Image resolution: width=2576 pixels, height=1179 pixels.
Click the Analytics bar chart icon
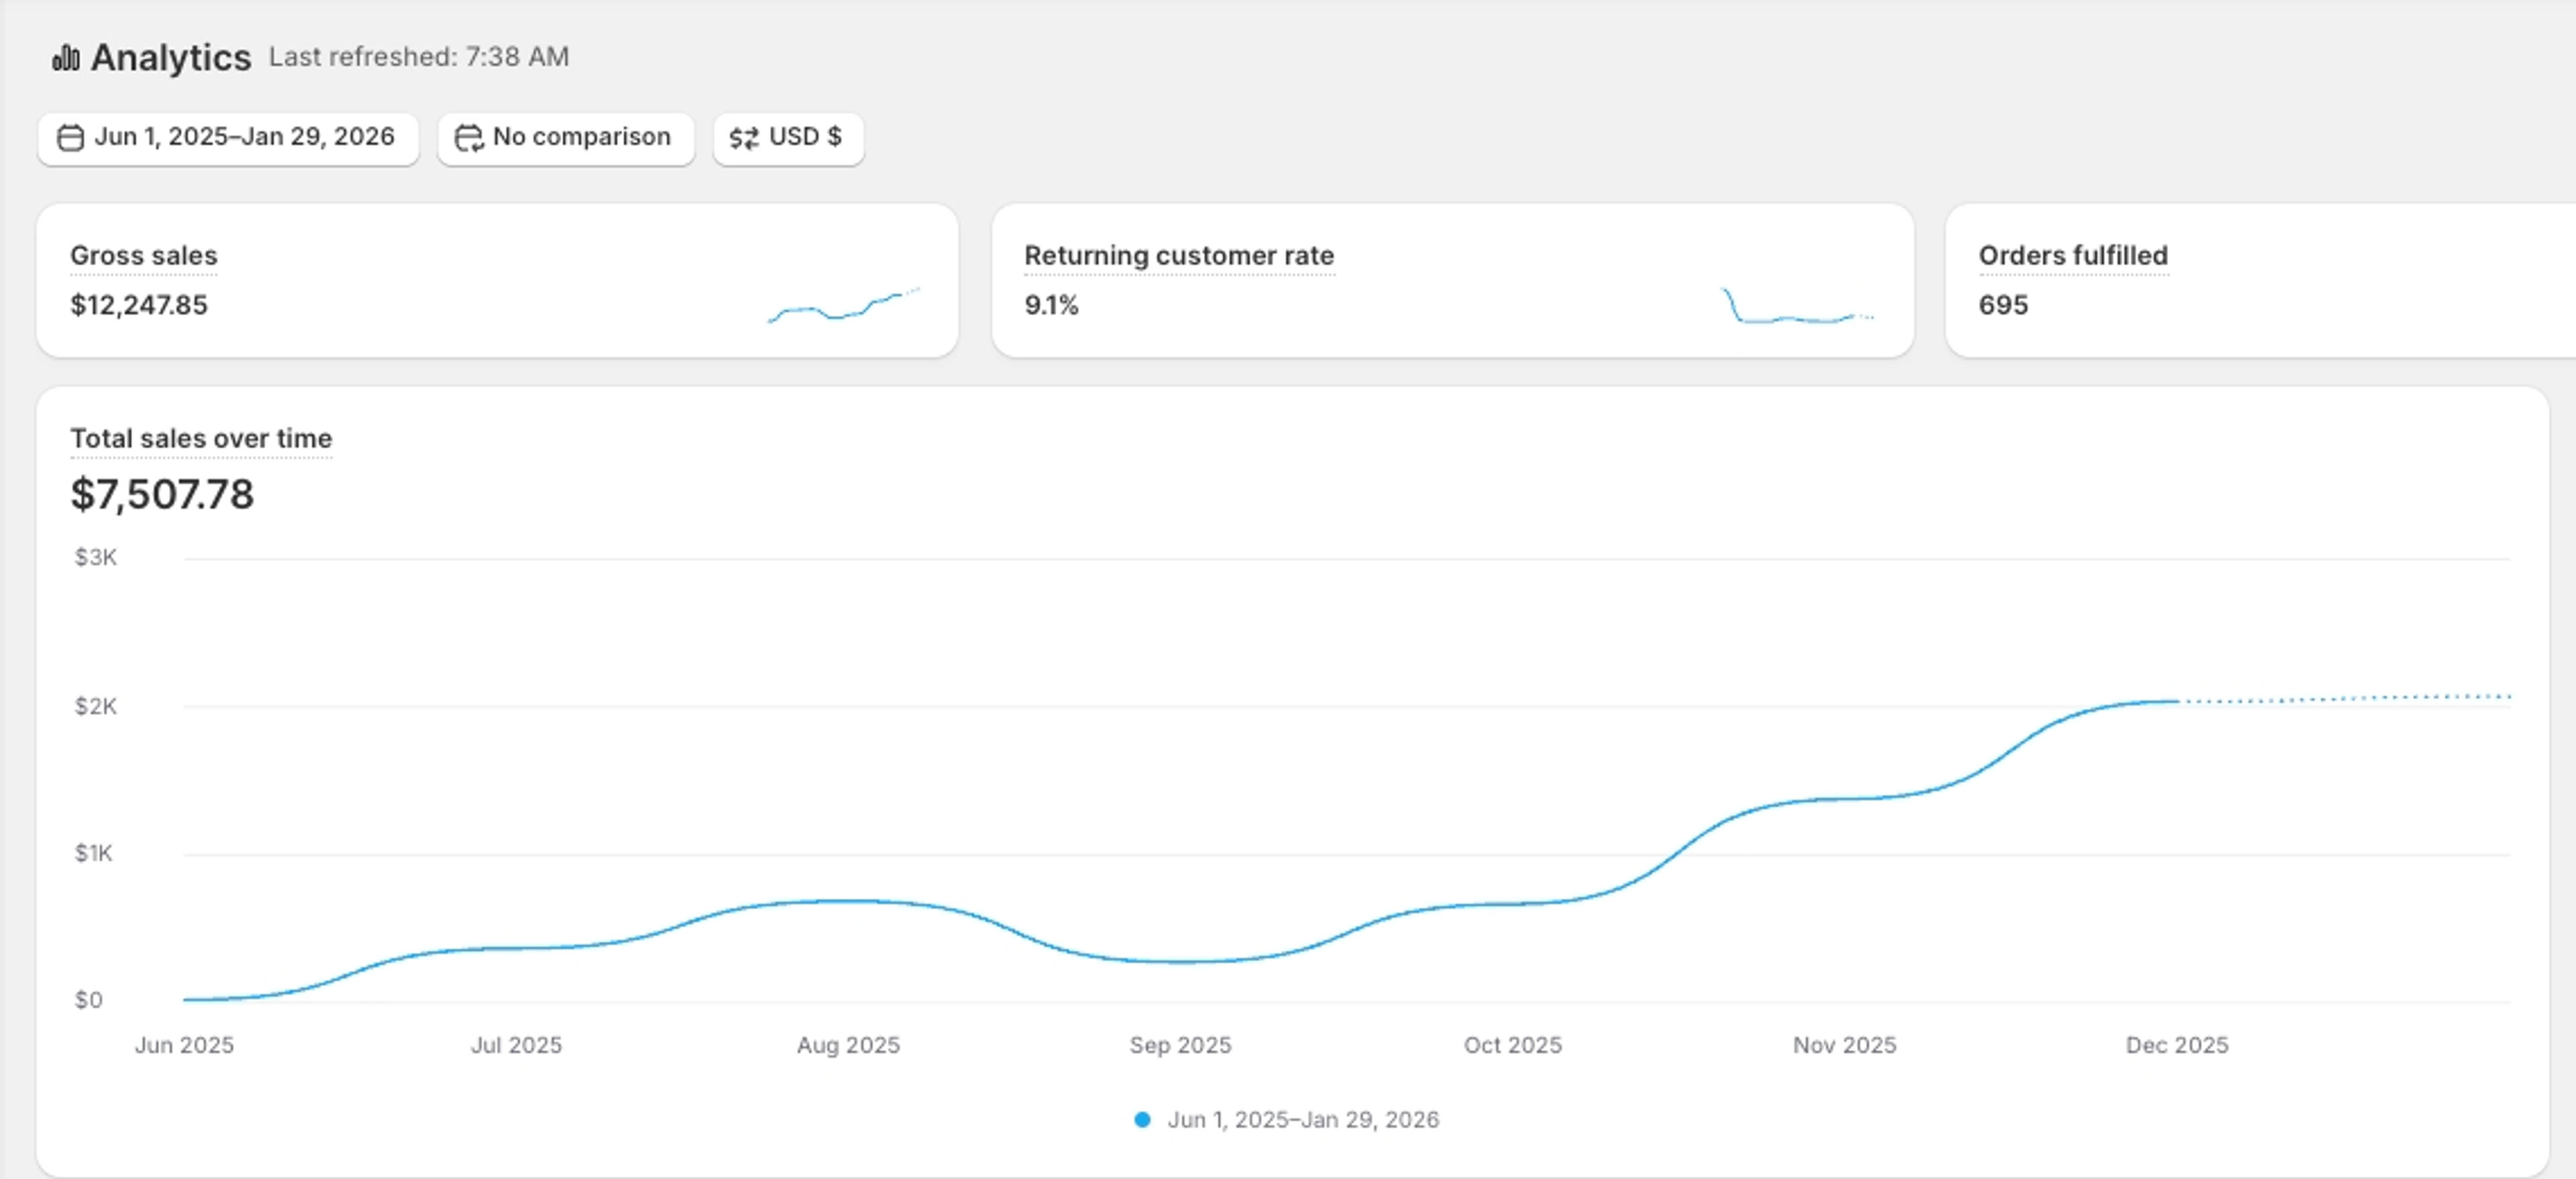click(66, 58)
